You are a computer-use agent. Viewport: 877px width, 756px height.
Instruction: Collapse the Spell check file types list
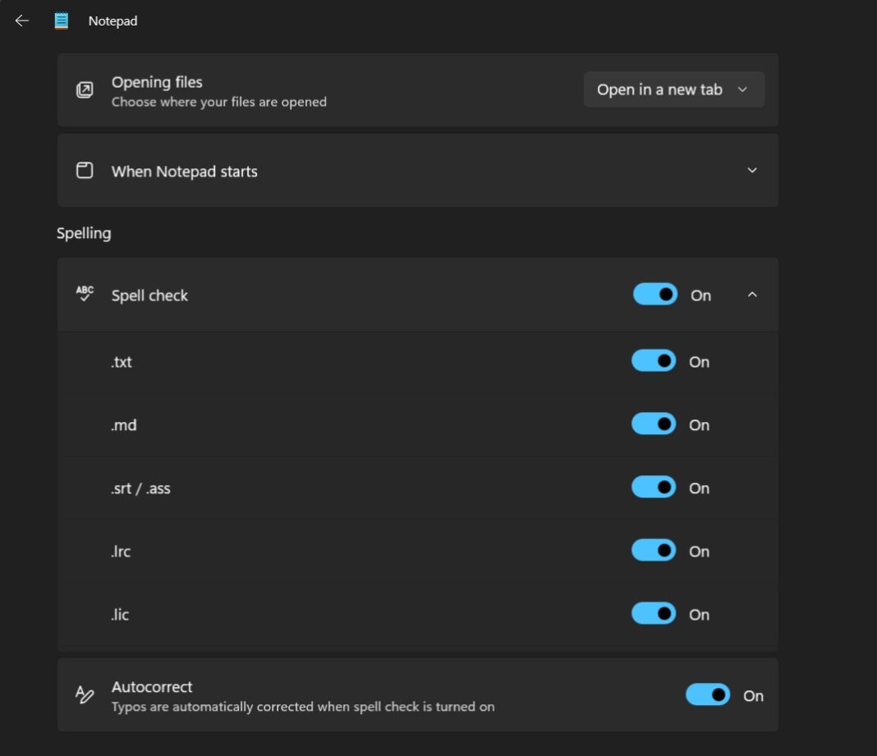pos(751,295)
